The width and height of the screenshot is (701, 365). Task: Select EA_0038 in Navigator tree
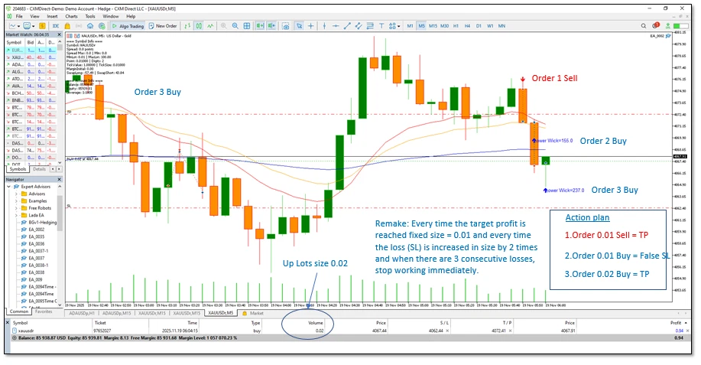(36, 272)
